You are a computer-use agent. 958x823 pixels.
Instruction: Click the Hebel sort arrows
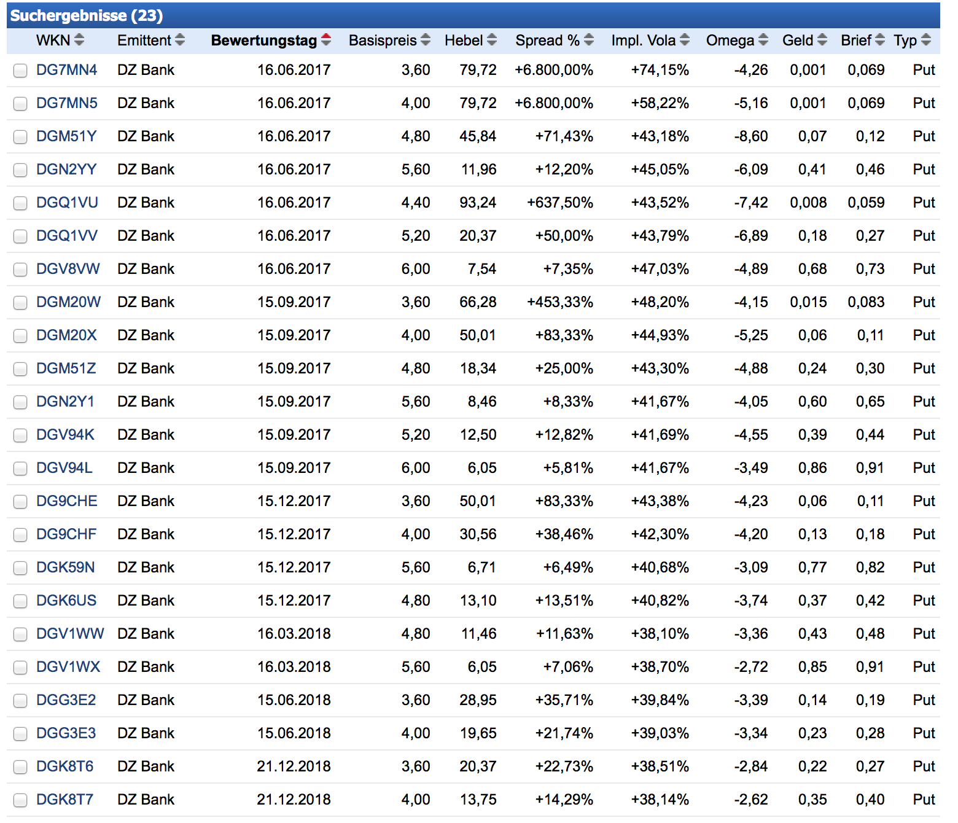coord(491,40)
